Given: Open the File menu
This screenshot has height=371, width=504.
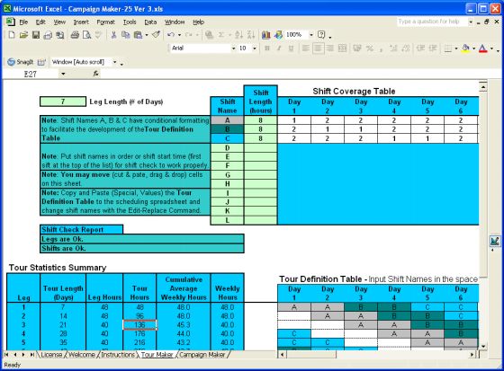Looking at the screenshot, I should (23, 22).
